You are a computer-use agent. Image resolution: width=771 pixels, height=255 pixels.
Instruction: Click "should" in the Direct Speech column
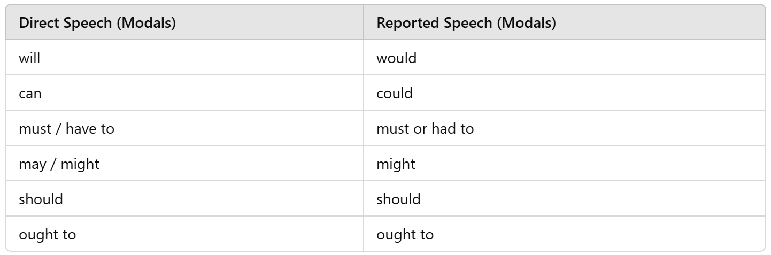[x=41, y=199]
